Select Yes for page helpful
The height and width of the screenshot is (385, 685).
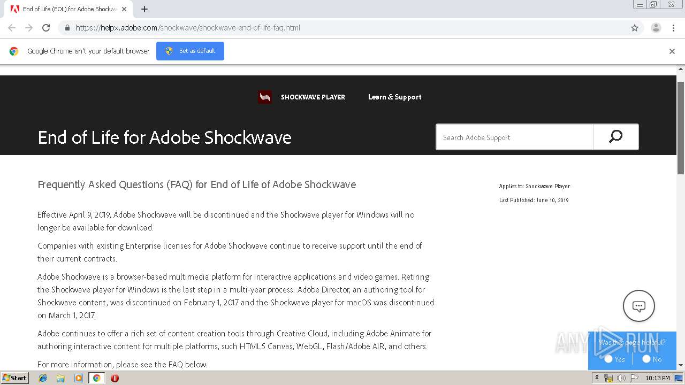608,359
